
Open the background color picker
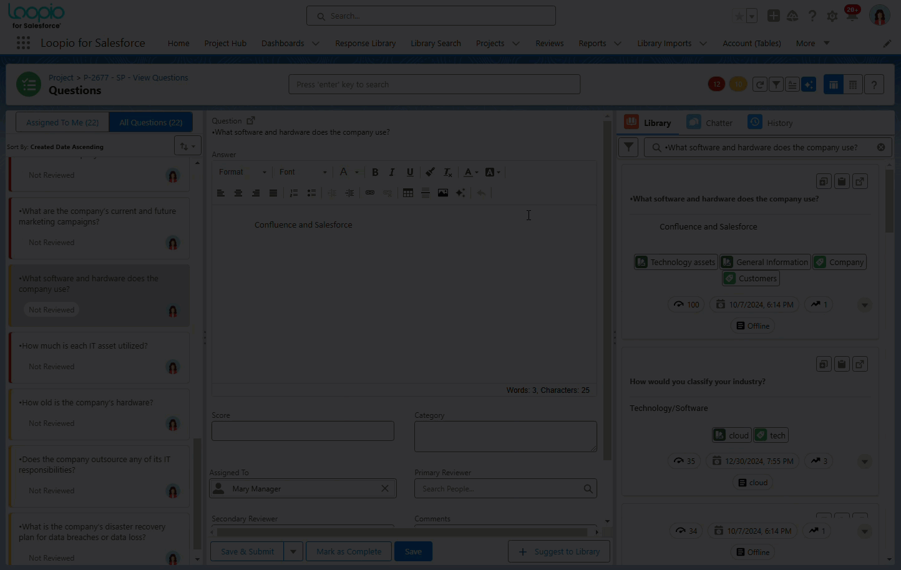[x=492, y=172]
